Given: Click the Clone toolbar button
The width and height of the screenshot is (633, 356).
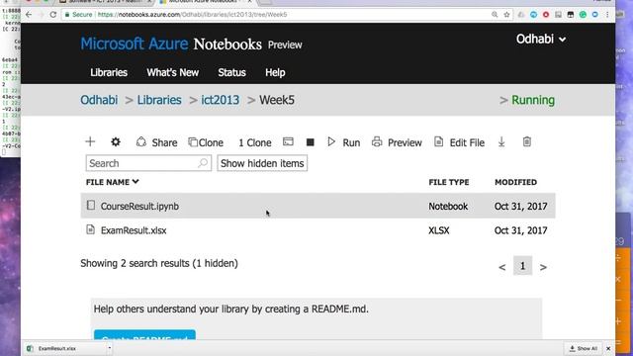Looking at the screenshot, I should pyautogui.click(x=206, y=142).
